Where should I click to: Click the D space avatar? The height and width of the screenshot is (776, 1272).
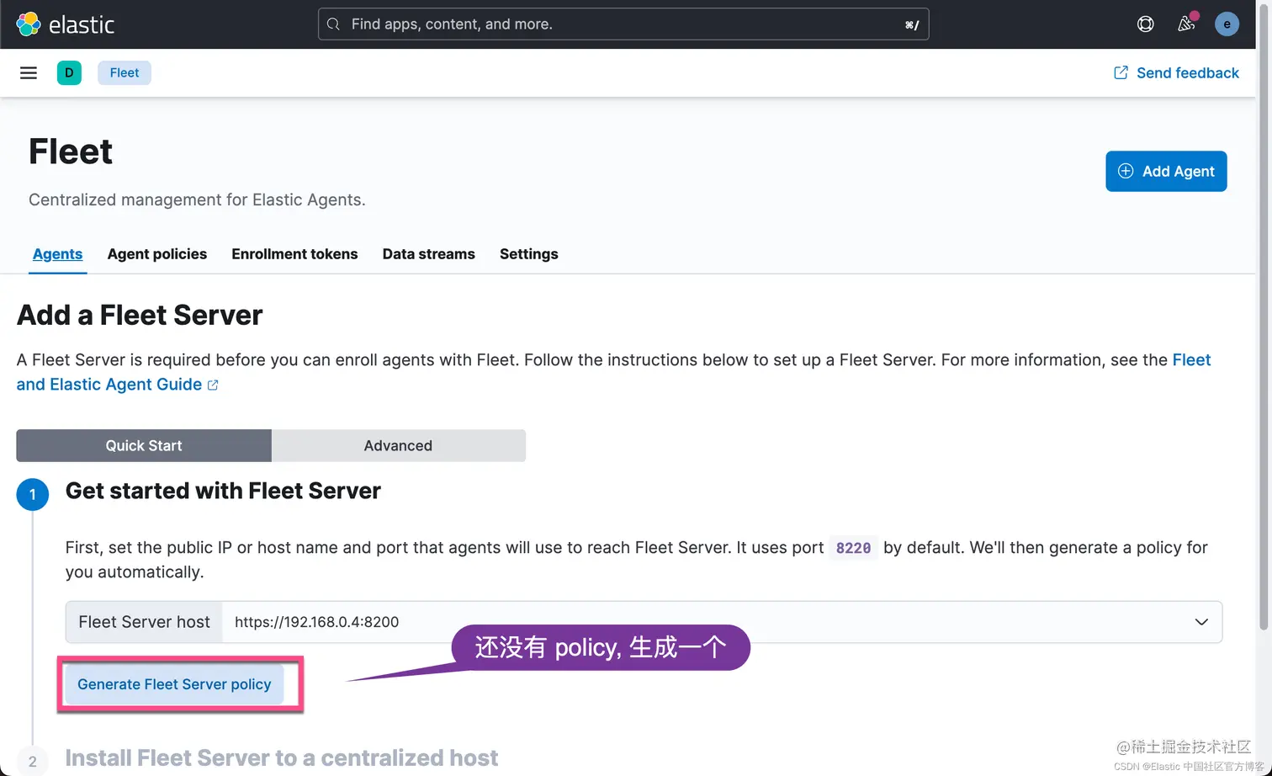[69, 73]
